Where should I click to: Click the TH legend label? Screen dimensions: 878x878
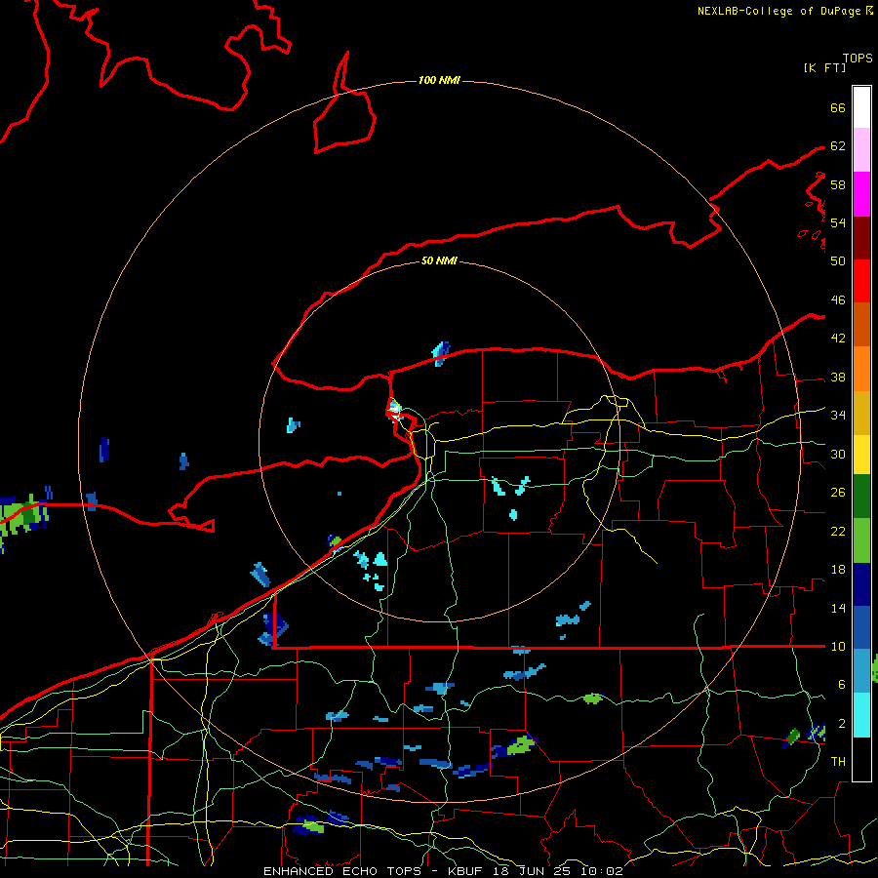tap(838, 762)
